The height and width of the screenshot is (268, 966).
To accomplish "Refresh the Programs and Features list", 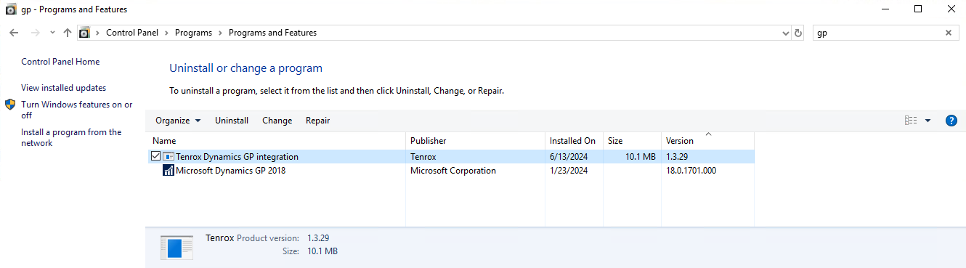I will point(798,33).
